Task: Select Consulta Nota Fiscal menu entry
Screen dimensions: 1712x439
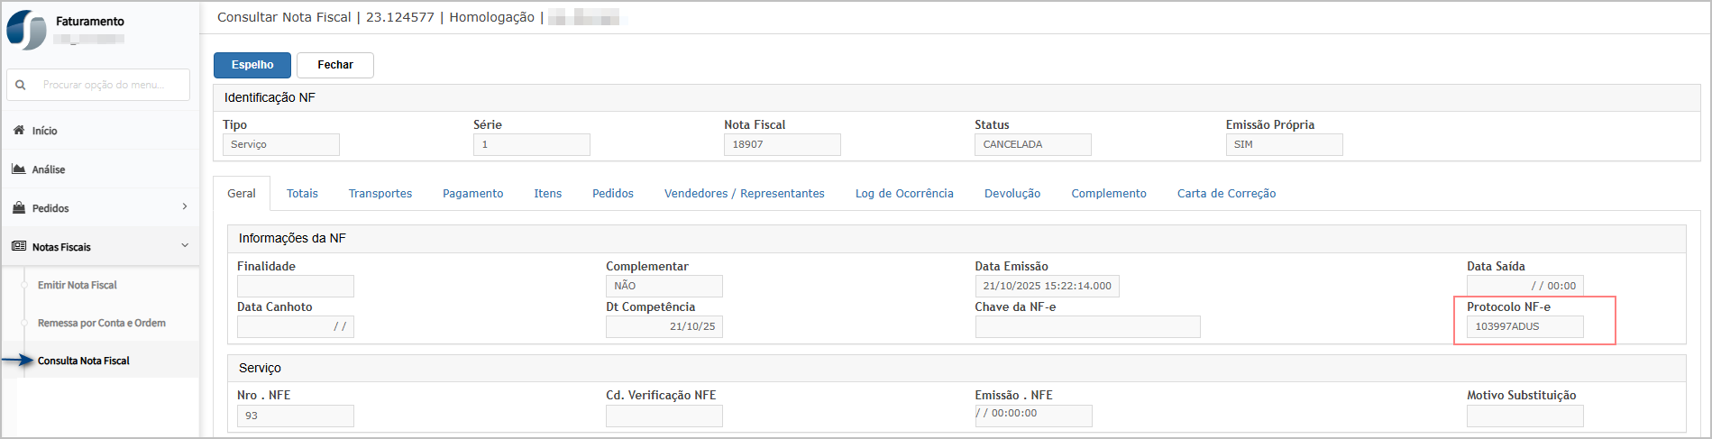Action: click(x=84, y=361)
